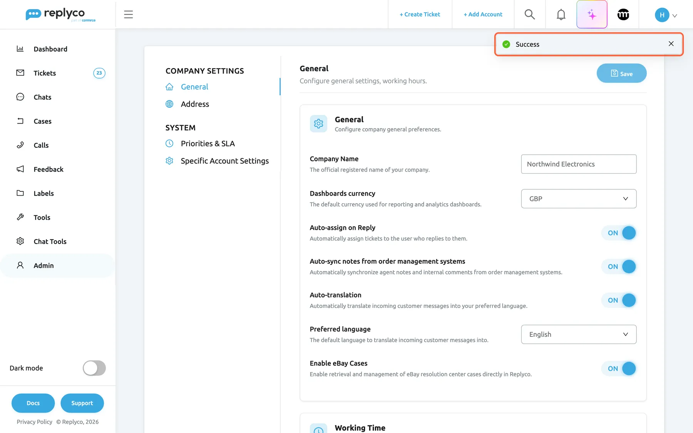Screen dimensions: 693x433
Task: Click the Tickets envelope icon
Action: click(x=20, y=73)
